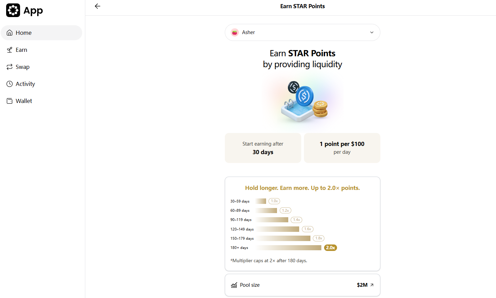The width and height of the screenshot is (496, 298).
Task: Select the Wallet icon
Action: click(x=10, y=101)
